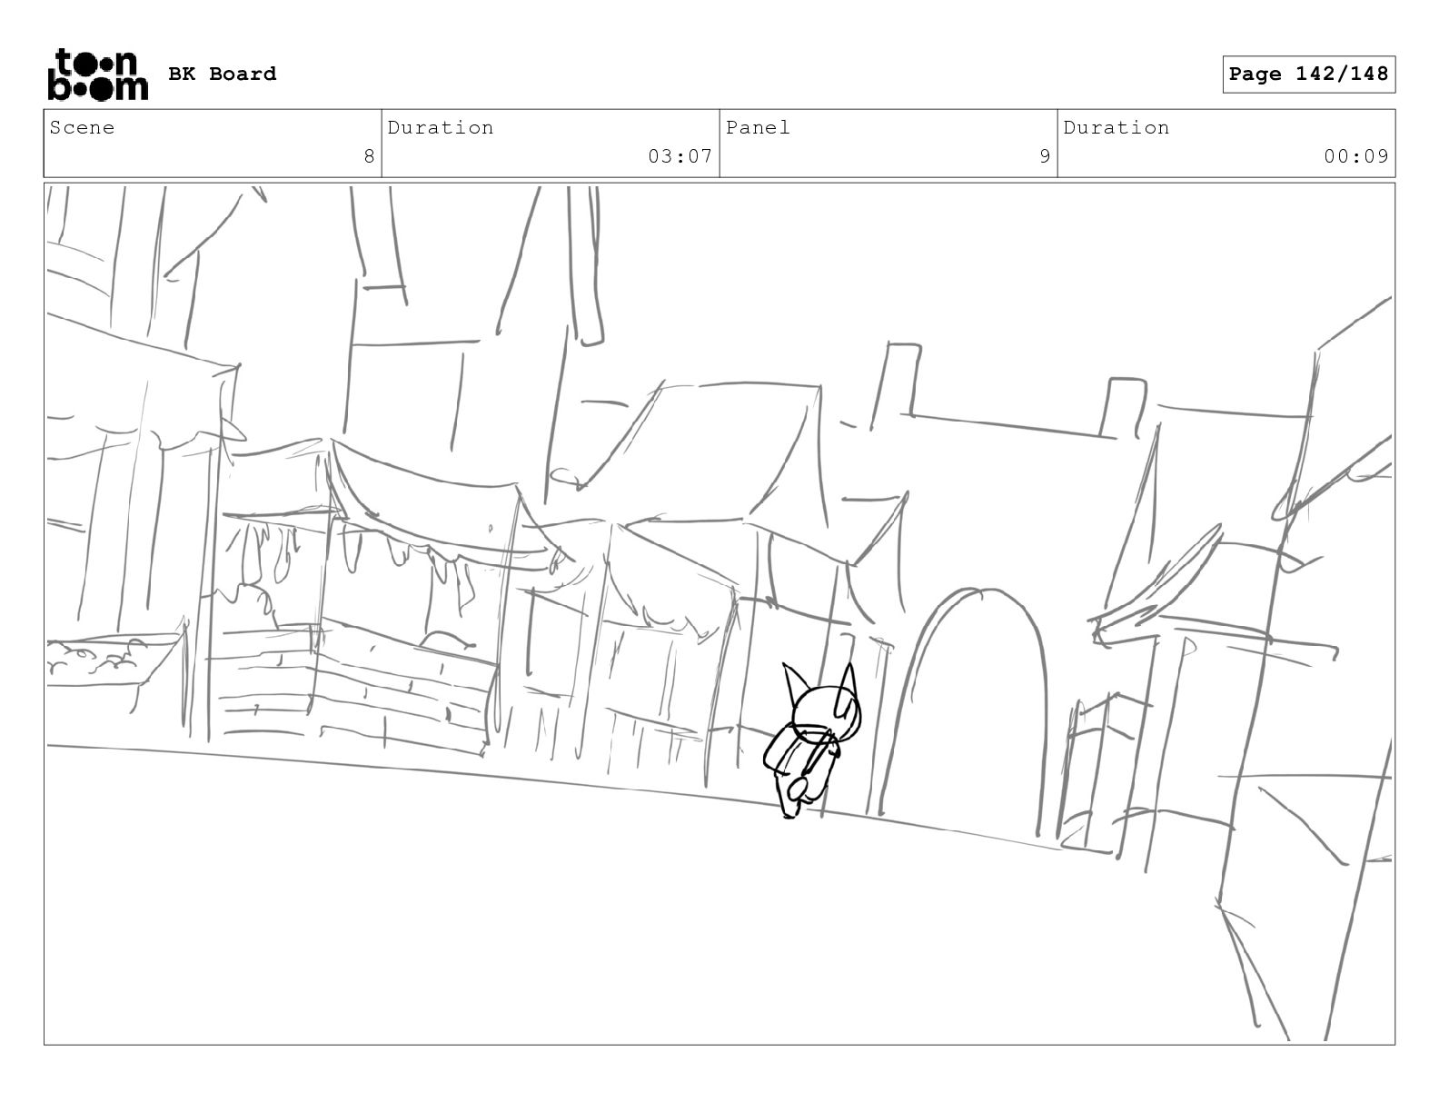Click the 'Page 142/148' box
The width and height of the screenshot is (1439, 1112).
pos(1308,74)
